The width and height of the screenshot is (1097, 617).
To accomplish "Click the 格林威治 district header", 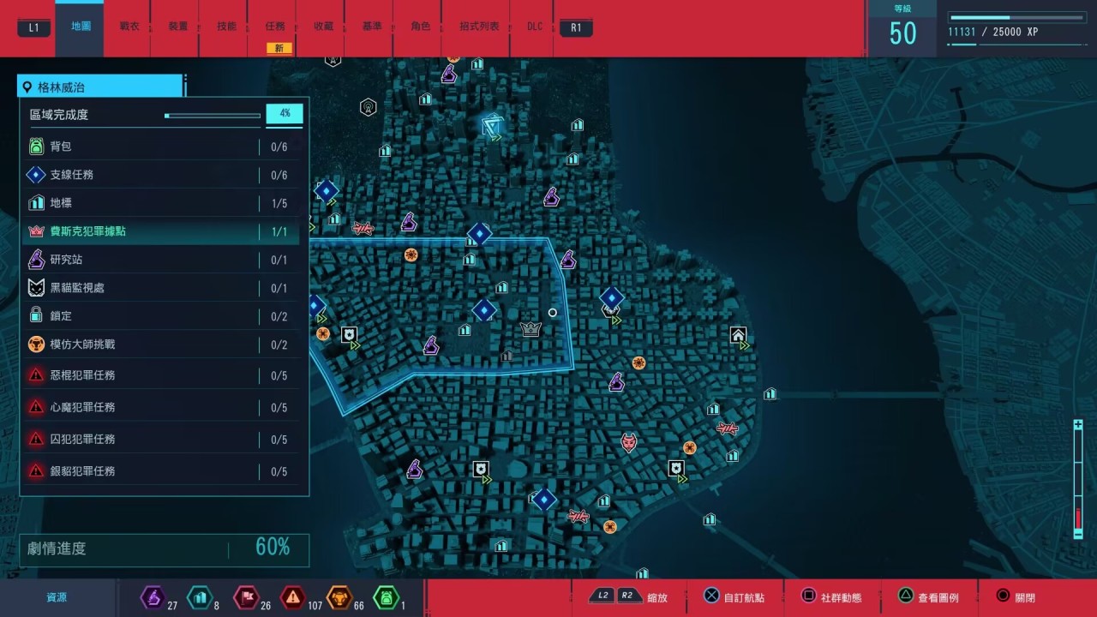I will point(100,87).
